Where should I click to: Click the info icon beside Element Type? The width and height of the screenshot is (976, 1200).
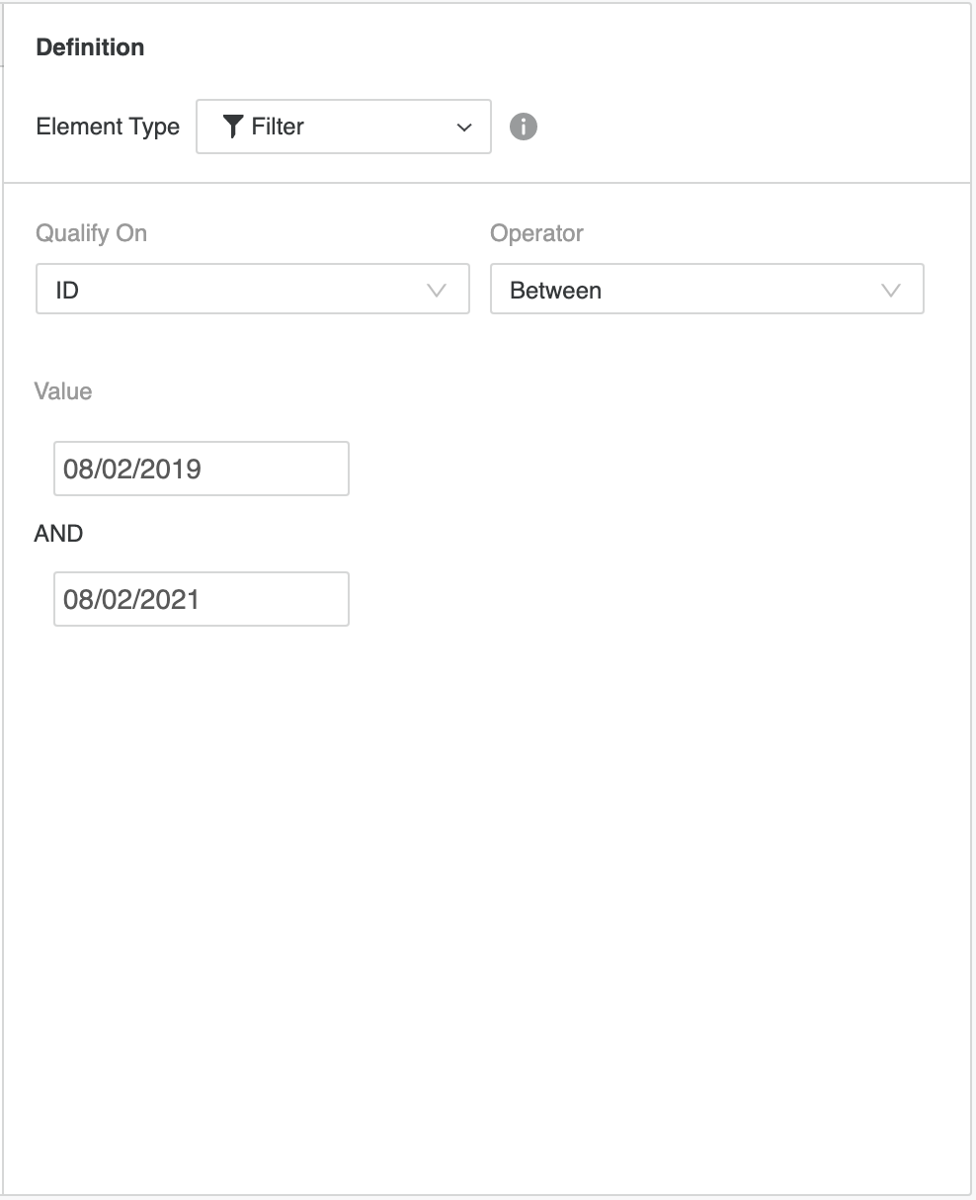524,127
